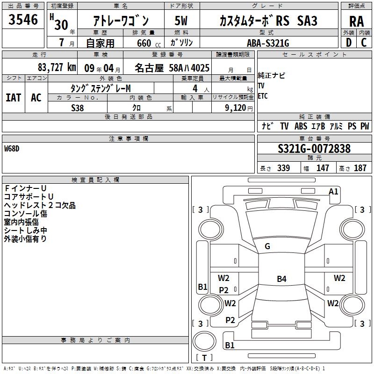Image resolution: width=374 pixels, height=374 pixels.
Task: Select PW in the equipment row
Action: click(365, 126)
